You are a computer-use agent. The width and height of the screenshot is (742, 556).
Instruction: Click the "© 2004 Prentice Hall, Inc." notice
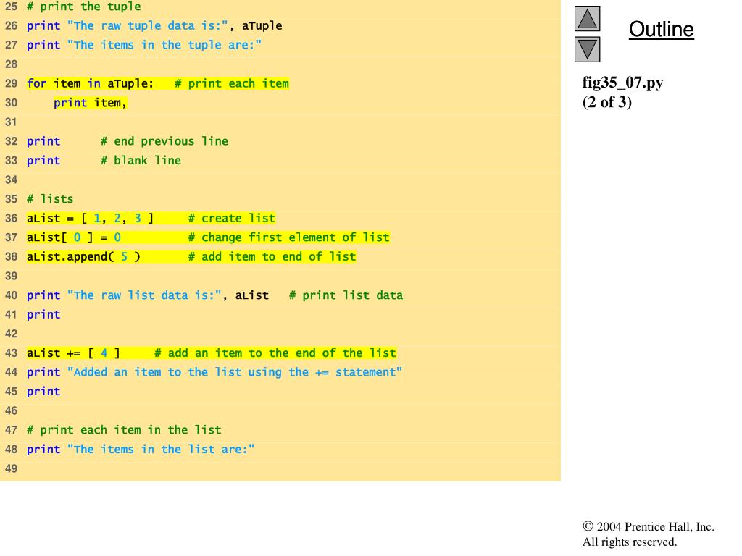(x=649, y=527)
